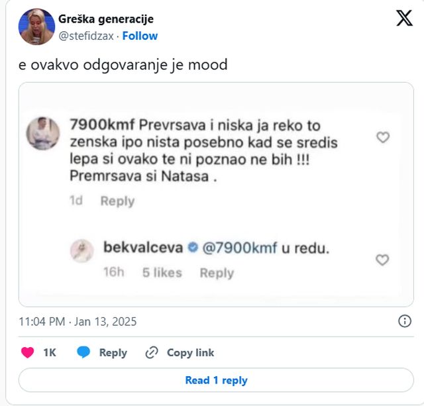The width and height of the screenshot is (424, 406).
Task: Open the 11:04 PM Jan 13, 2025 timestamp
Action: point(78,322)
